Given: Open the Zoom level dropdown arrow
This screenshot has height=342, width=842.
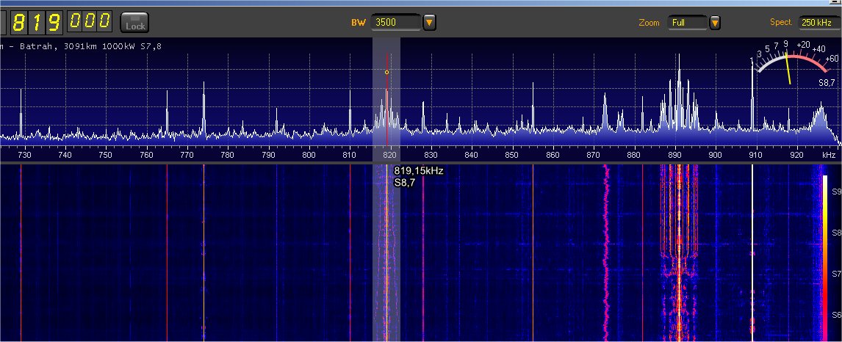Looking at the screenshot, I should coord(715,23).
